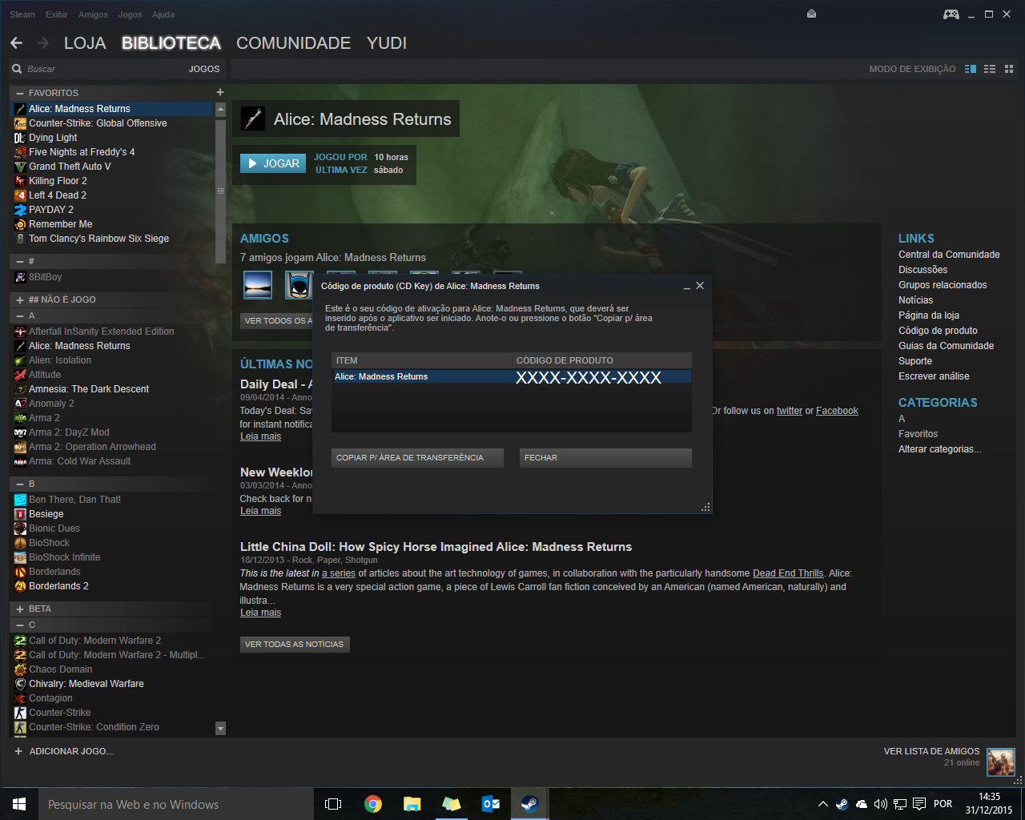Expand the BETA category
The width and height of the screenshot is (1025, 820).
point(20,609)
